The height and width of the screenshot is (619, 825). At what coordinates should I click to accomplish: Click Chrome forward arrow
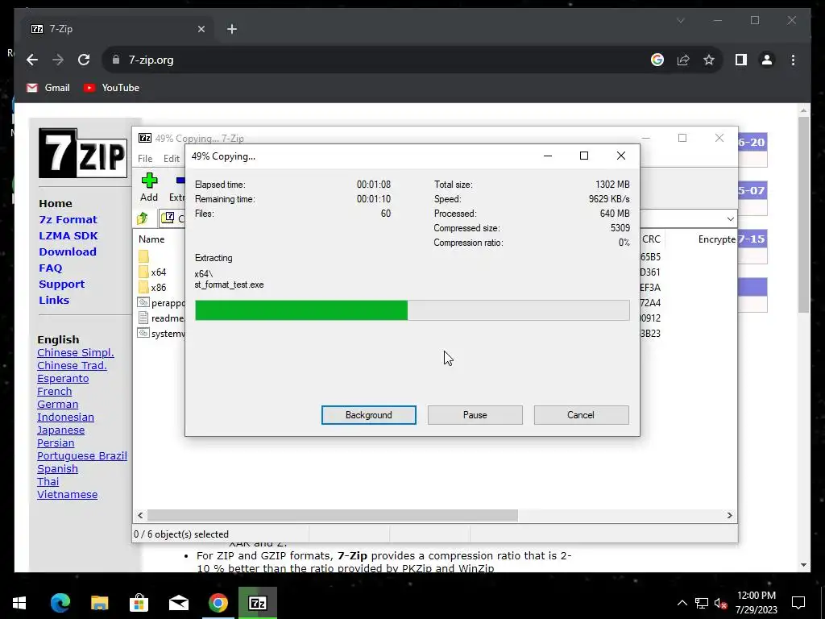(x=58, y=60)
